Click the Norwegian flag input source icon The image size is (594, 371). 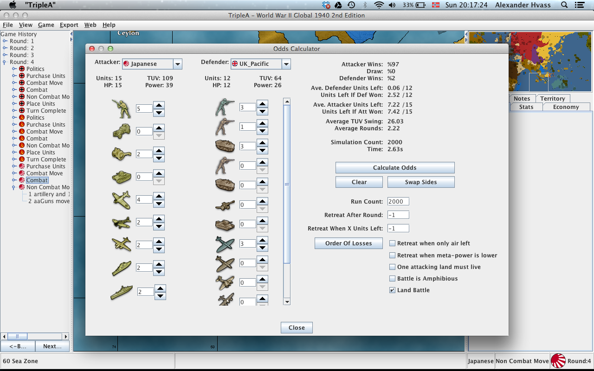tap(436, 5)
